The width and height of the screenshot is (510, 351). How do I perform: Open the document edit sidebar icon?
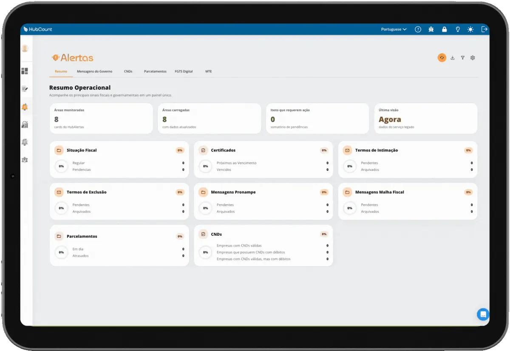tap(25, 89)
